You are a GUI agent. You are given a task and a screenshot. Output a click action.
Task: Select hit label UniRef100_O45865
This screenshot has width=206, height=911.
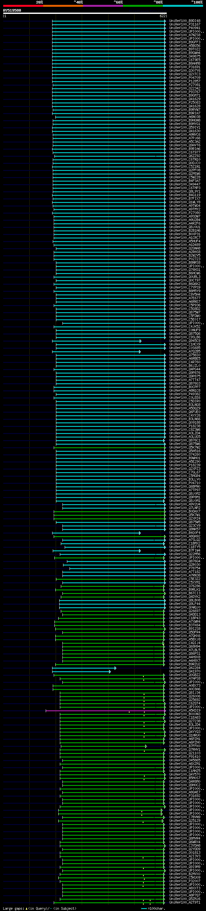(x=185, y=760)
